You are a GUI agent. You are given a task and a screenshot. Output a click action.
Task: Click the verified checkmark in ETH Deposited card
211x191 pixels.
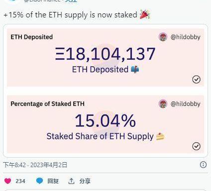(196, 80)
